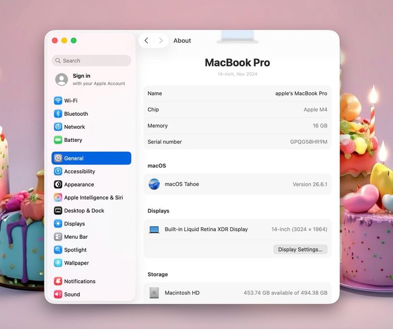
Task: Open Notifications settings
Action: click(x=92, y=281)
